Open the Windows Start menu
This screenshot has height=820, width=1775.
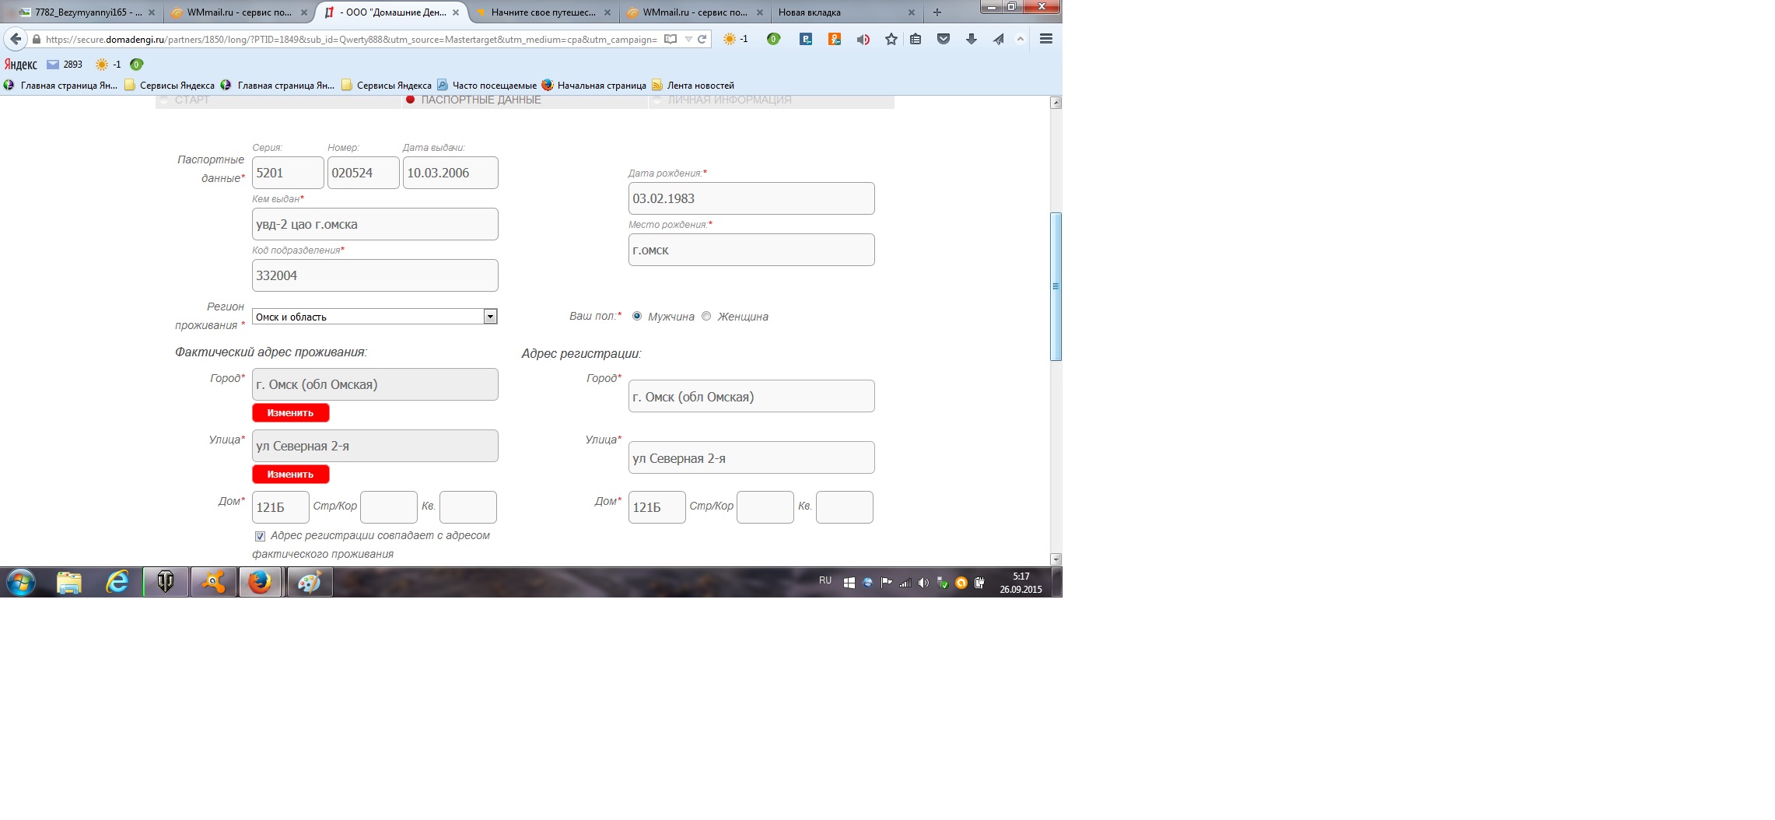click(21, 582)
